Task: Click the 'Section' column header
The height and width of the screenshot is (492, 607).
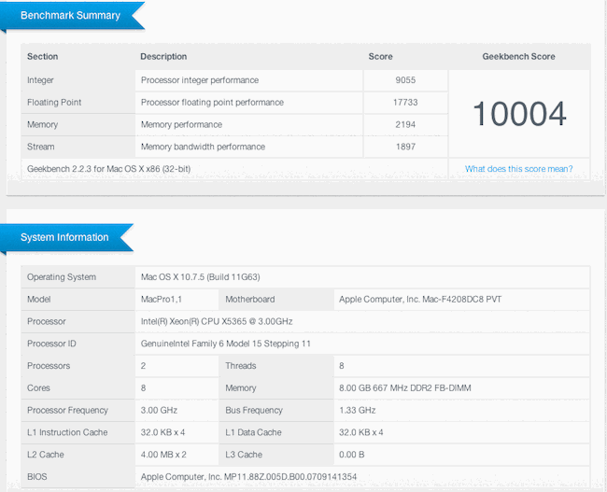Action: tap(43, 57)
